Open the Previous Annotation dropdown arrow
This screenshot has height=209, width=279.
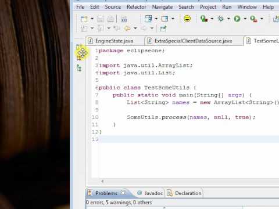click(x=109, y=28)
